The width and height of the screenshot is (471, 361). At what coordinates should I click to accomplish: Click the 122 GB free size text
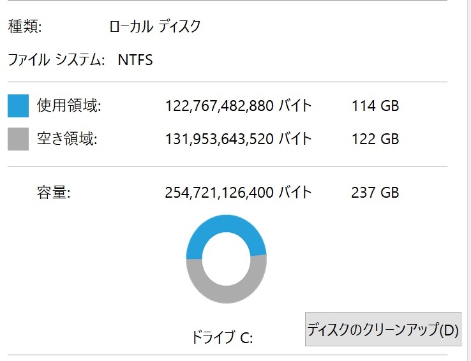[375, 139]
